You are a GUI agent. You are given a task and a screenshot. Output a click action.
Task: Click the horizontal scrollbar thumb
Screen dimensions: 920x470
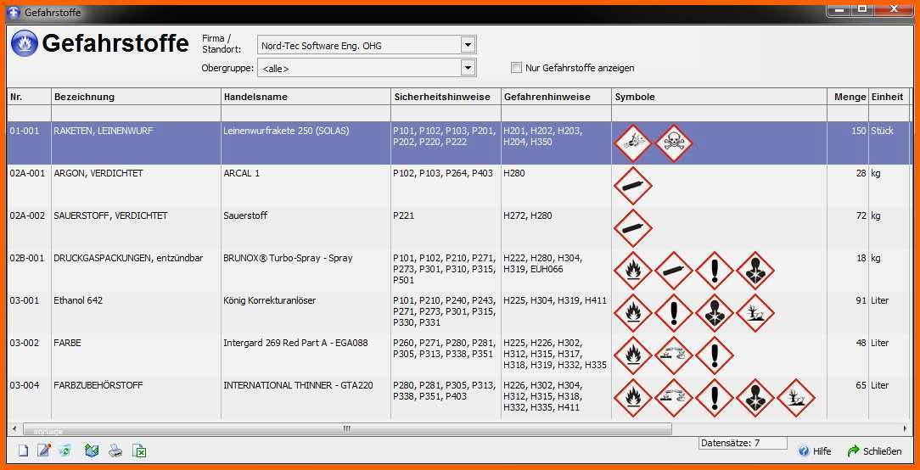347,429
